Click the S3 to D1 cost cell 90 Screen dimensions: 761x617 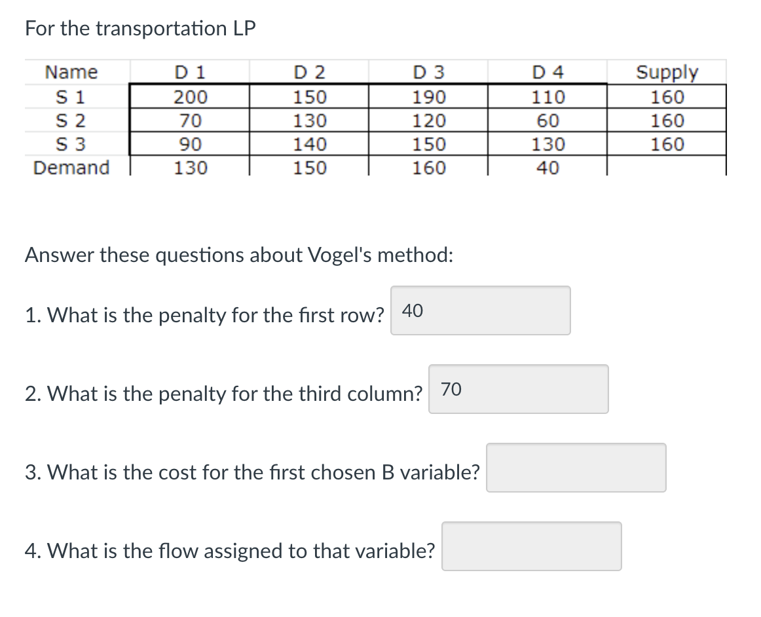tap(190, 144)
